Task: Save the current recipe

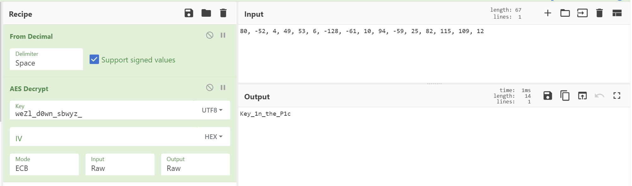Action: coord(189,13)
